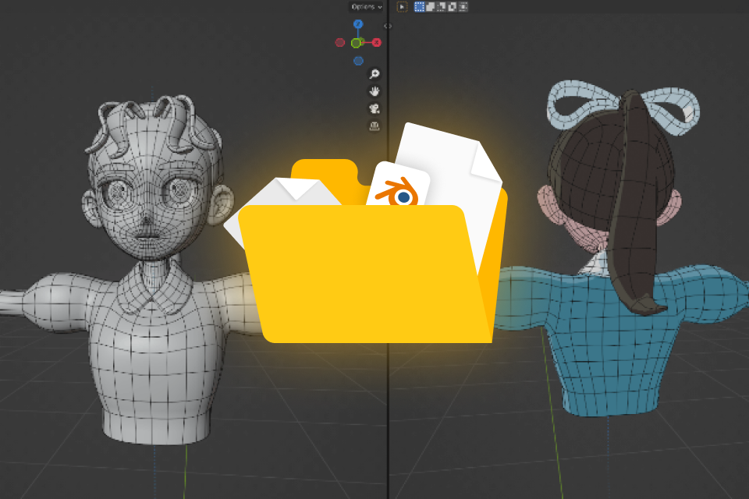Choose the Set New selection mode

point(420,7)
